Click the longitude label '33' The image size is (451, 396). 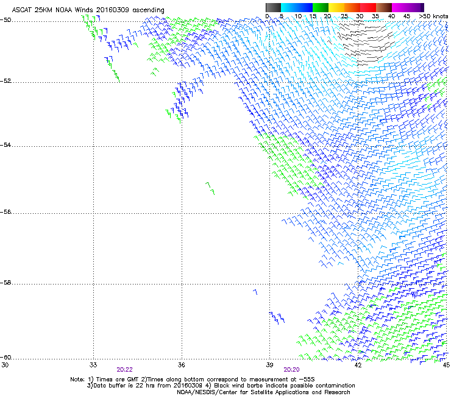tap(93, 365)
